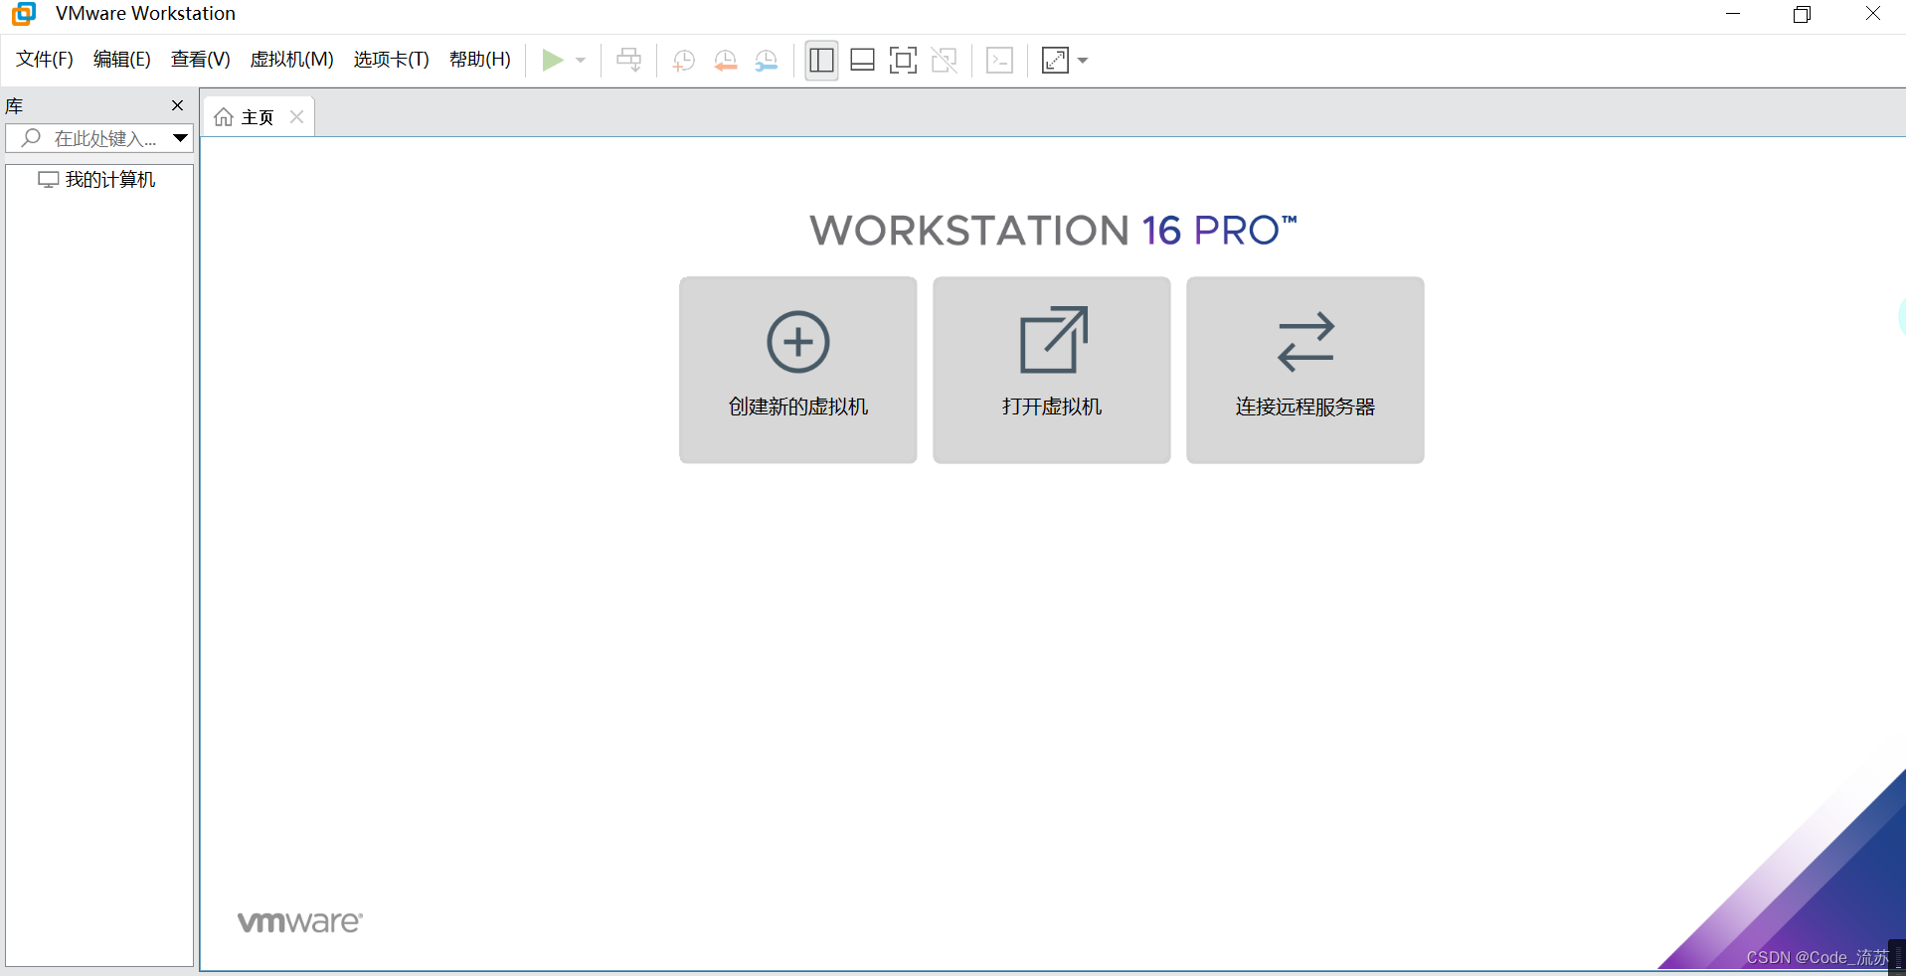
Task: Click the search magnifier icon in library
Action: 31,138
